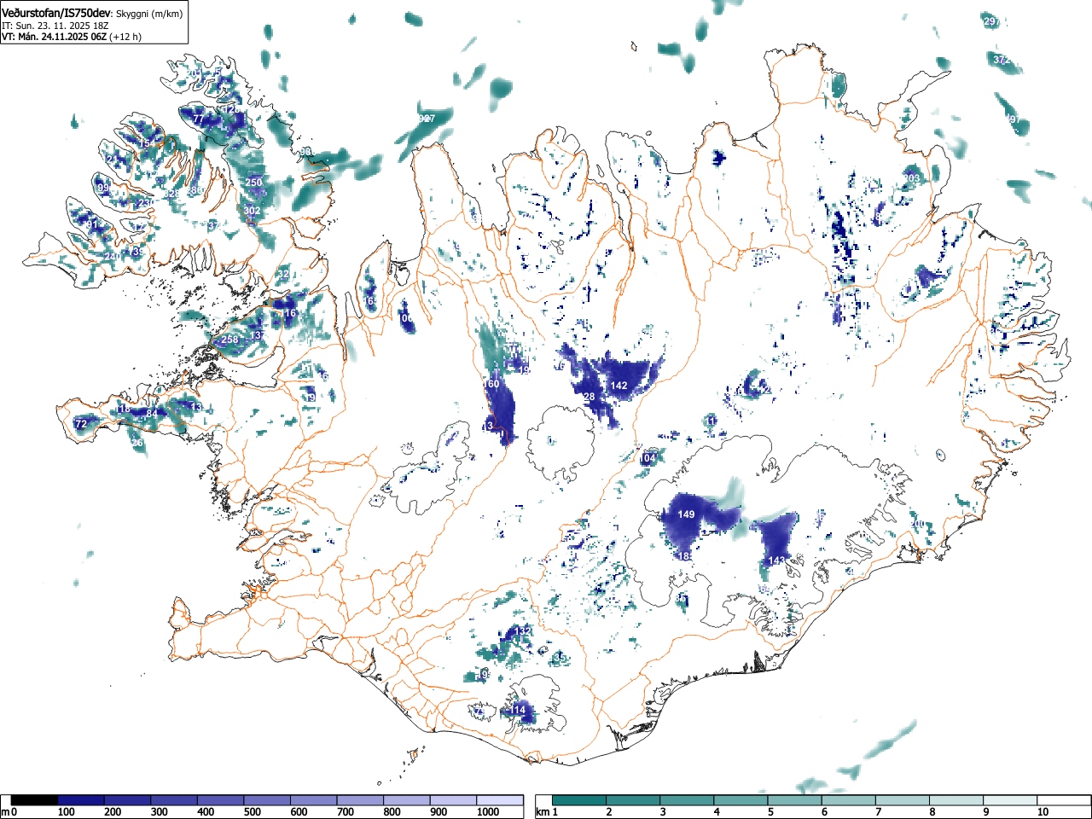Click the 183 visibility value
Image resolution: width=1092 pixels, height=819 pixels.
tap(685, 556)
